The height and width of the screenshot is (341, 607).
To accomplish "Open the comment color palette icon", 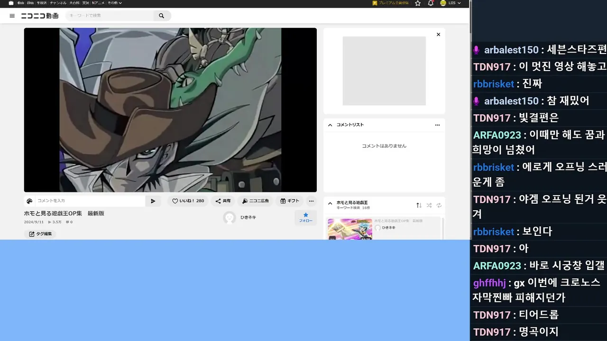I will click(x=29, y=201).
